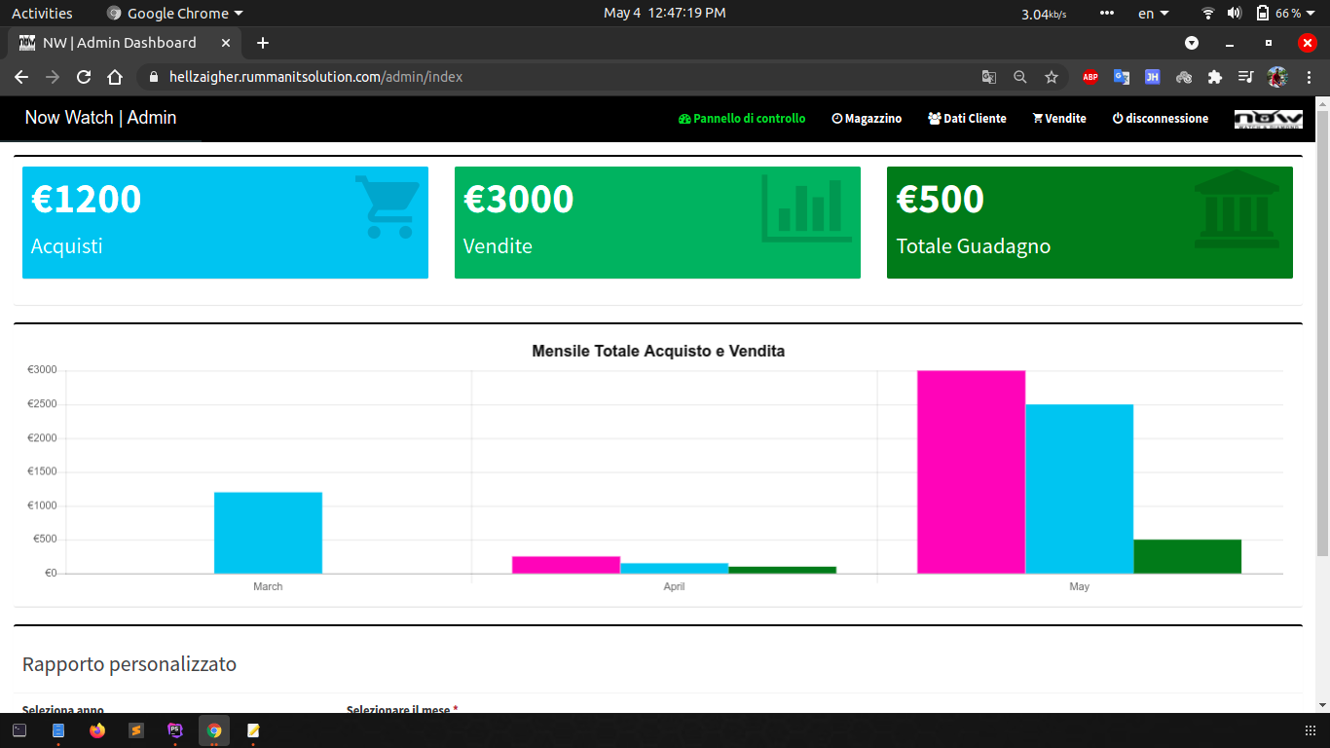
Task: Open the 'en' keyboard language dropdown
Action: tap(1153, 14)
